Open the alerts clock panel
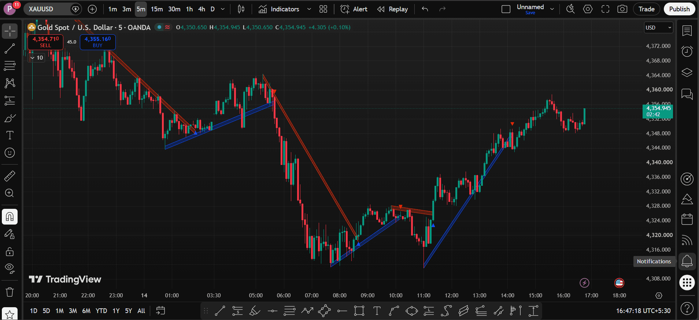This screenshot has width=699, height=320. point(687,51)
